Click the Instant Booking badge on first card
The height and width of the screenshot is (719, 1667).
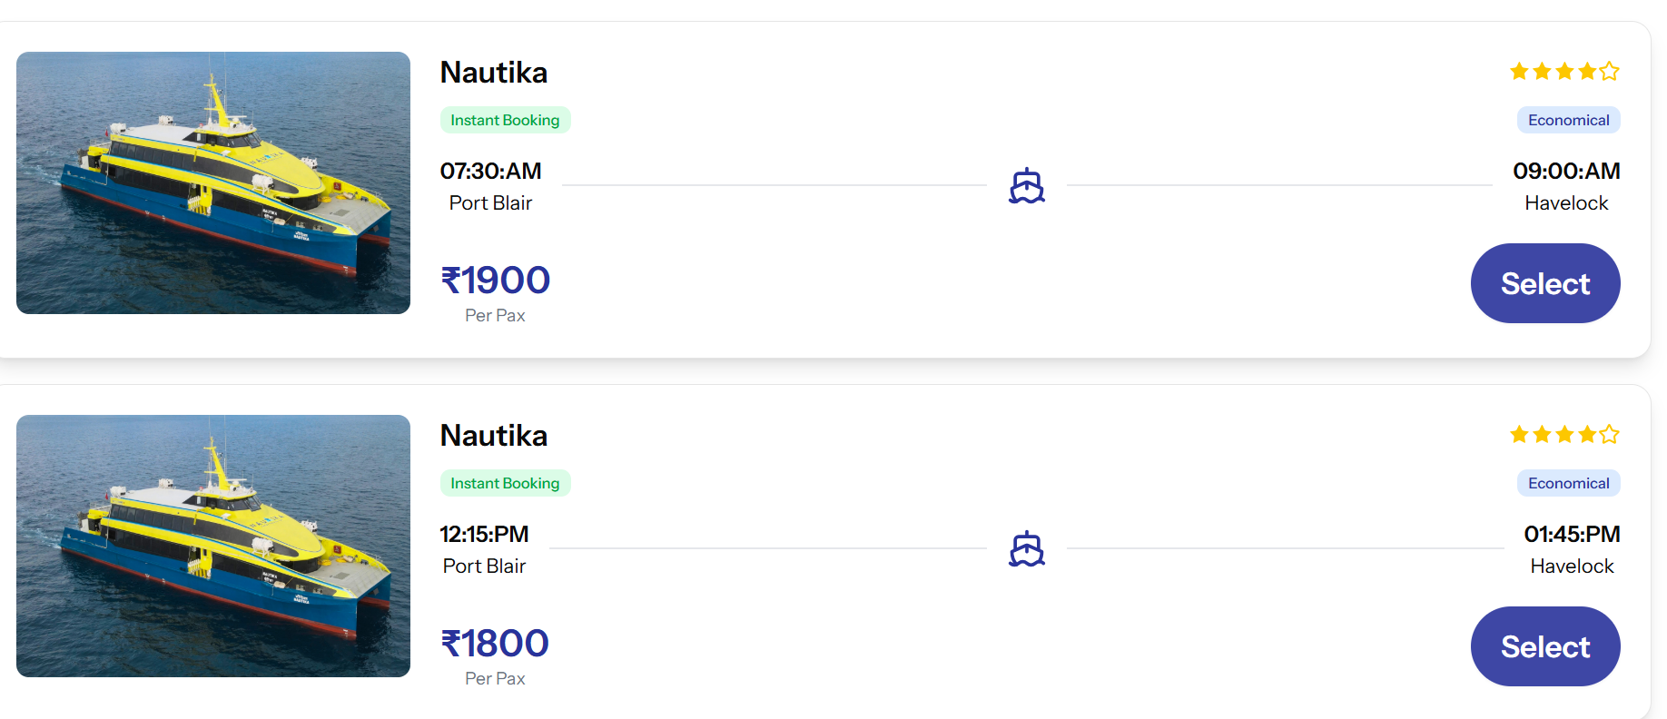(x=506, y=120)
